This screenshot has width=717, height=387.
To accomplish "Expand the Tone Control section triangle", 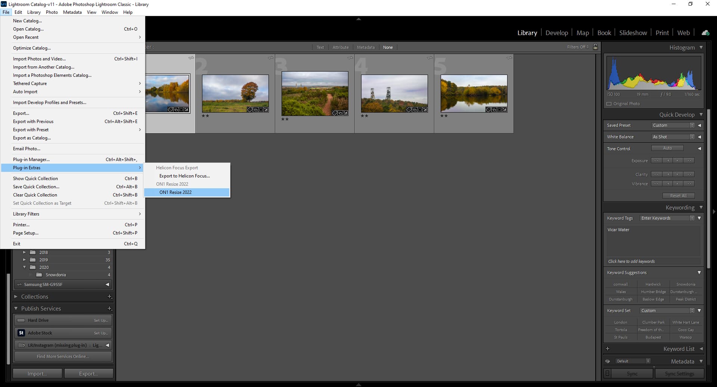I will coord(699,148).
